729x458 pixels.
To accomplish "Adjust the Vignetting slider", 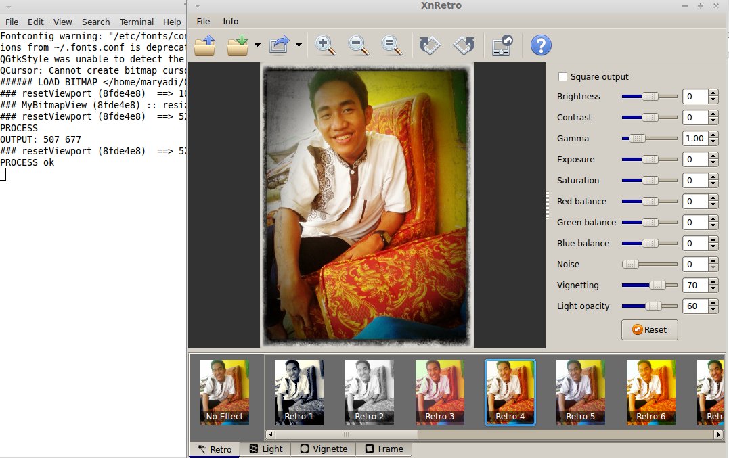I will click(x=650, y=285).
